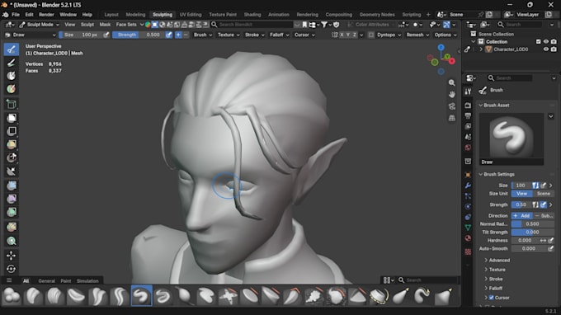Select the Rotate transform tool in toolbar
This screenshot has width=561, height=315.
point(11,269)
